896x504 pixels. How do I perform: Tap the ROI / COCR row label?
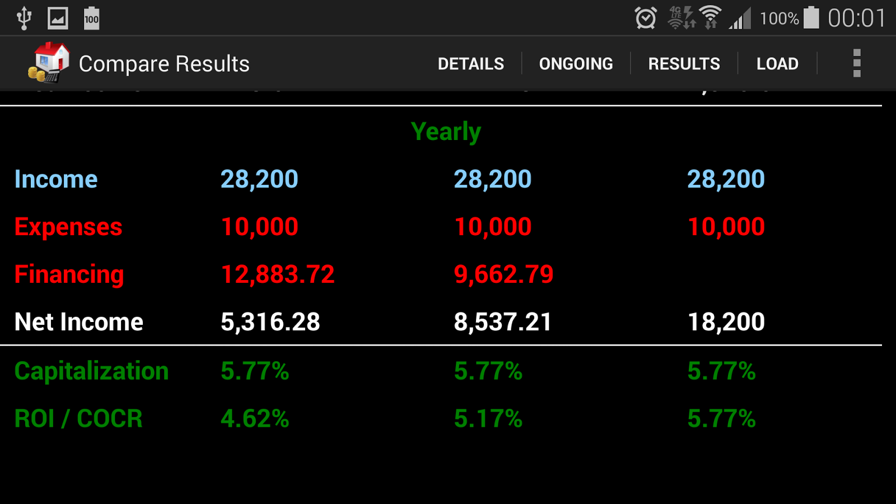click(78, 419)
